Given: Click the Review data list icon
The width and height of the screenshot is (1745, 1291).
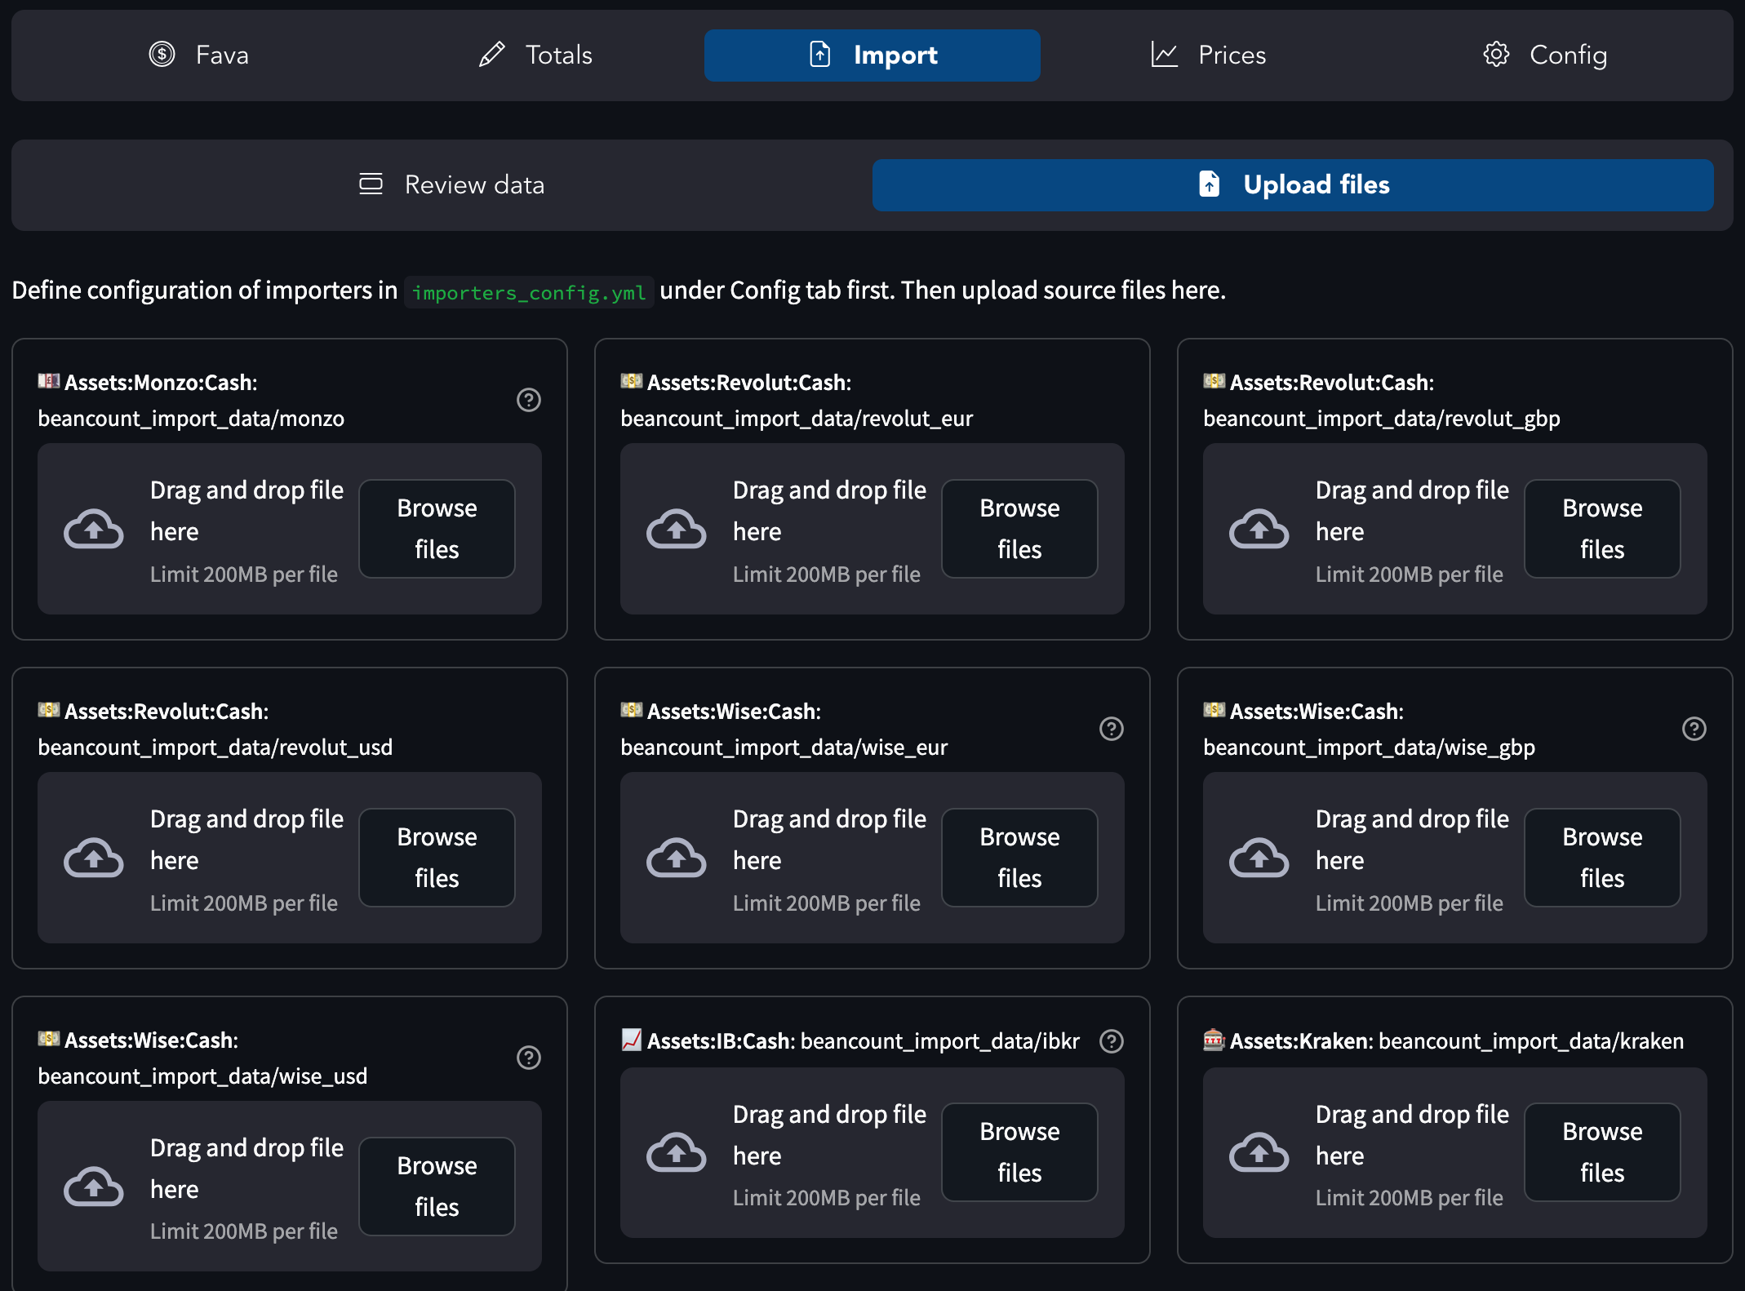Looking at the screenshot, I should click(371, 184).
